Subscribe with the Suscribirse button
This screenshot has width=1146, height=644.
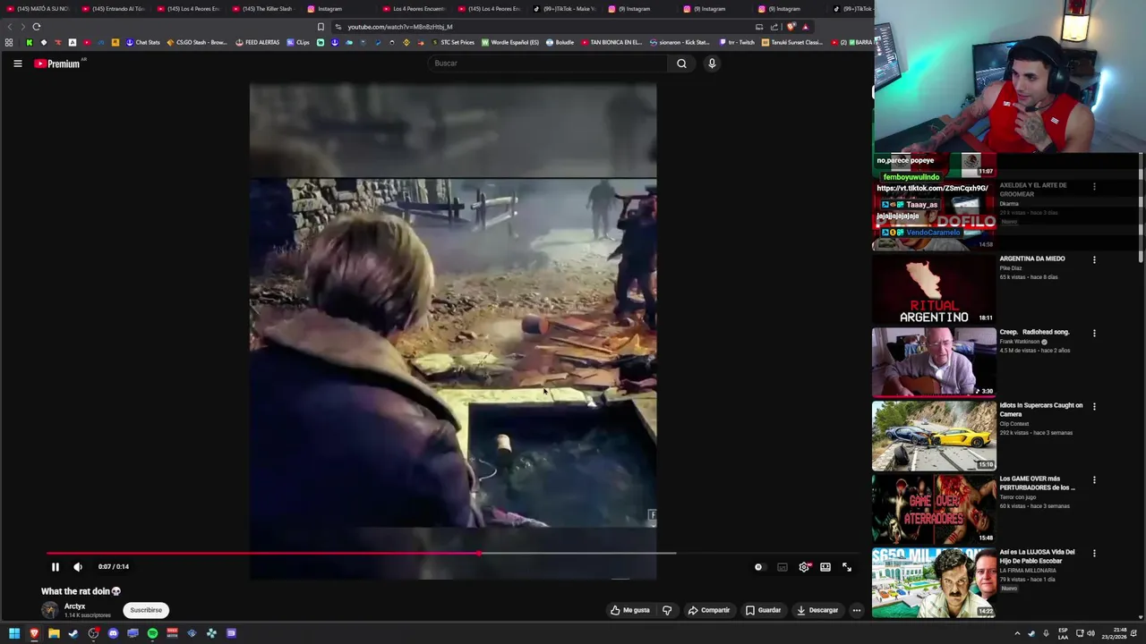[146, 610]
